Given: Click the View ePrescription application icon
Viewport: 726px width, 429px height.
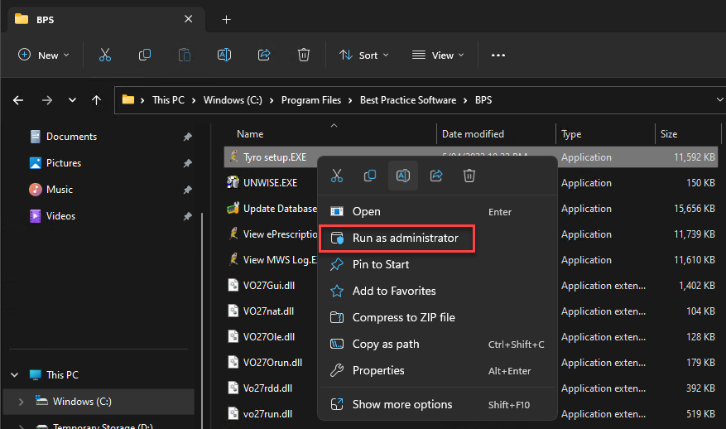Looking at the screenshot, I should [233, 234].
